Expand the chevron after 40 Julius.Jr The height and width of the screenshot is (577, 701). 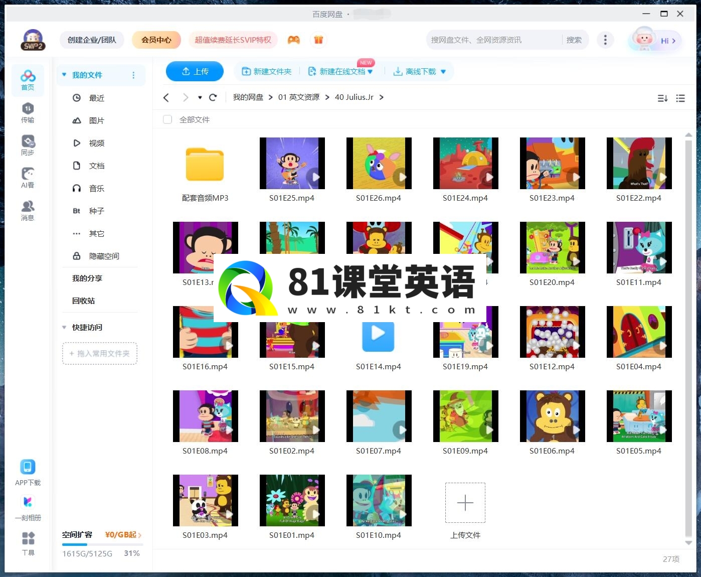[x=382, y=97]
